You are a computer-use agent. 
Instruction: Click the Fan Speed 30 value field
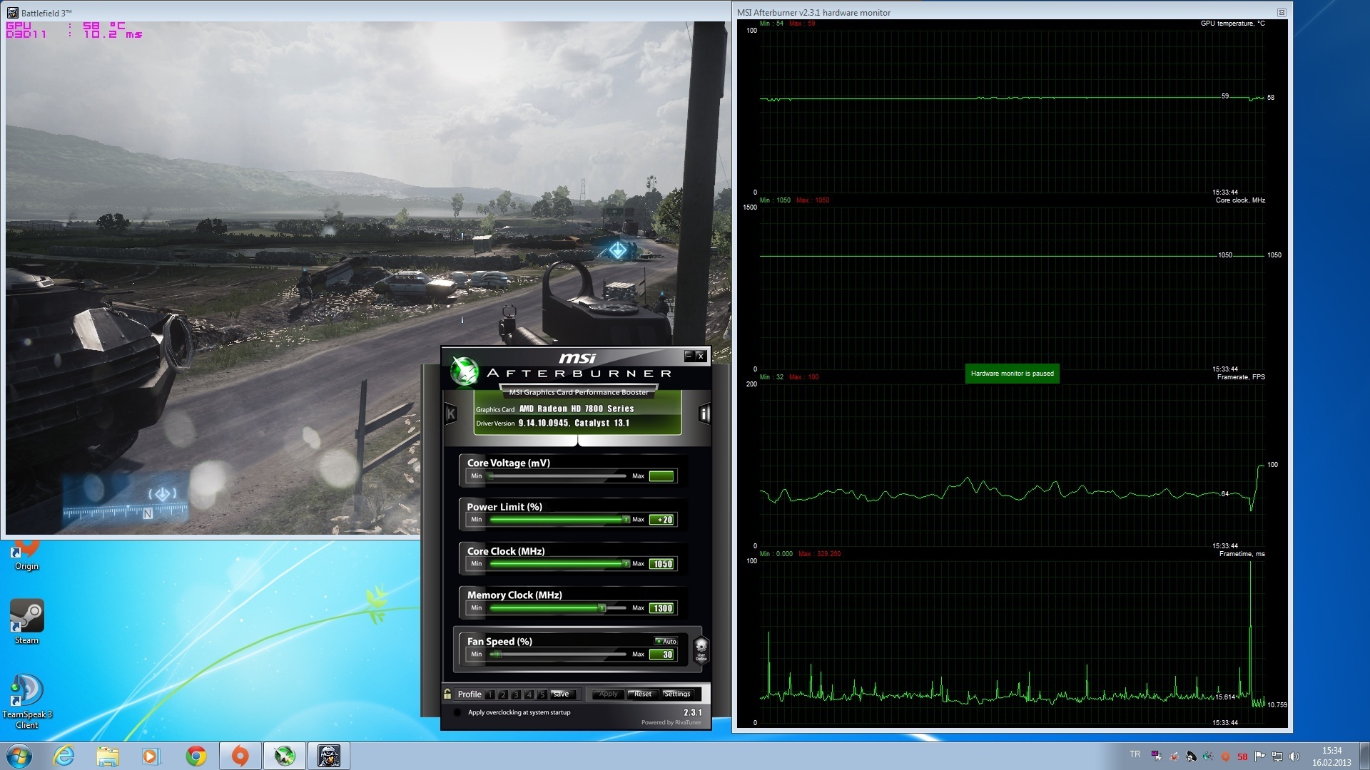pyautogui.click(x=661, y=654)
